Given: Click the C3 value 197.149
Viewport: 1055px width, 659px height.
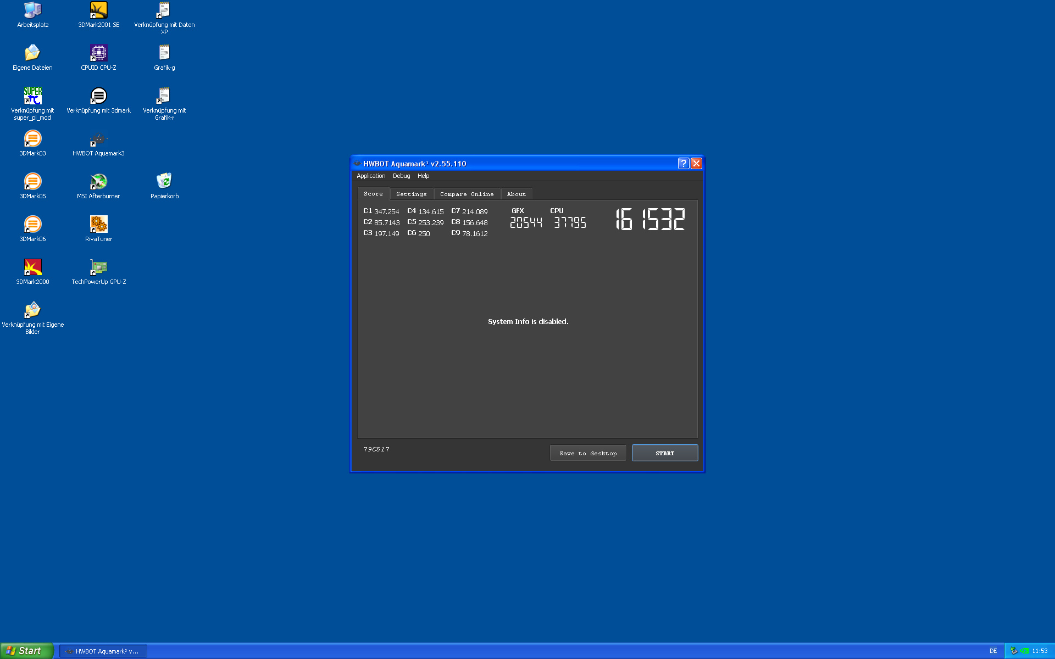Looking at the screenshot, I should tap(387, 233).
